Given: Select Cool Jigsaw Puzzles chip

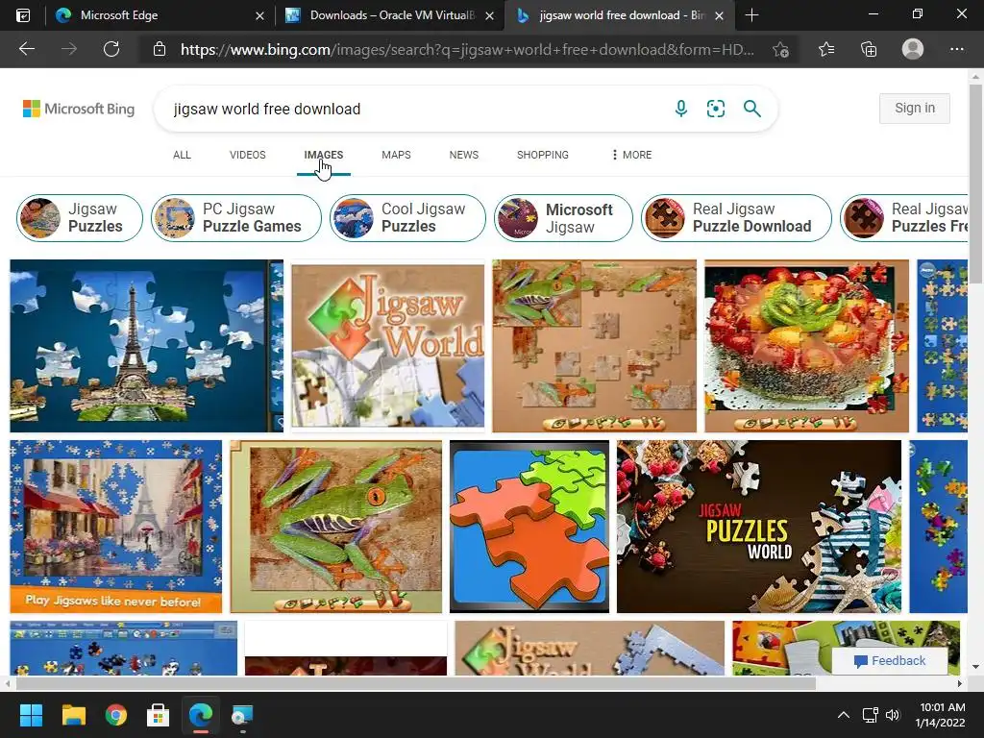Looking at the screenshot, I should (x=407, y=218).
